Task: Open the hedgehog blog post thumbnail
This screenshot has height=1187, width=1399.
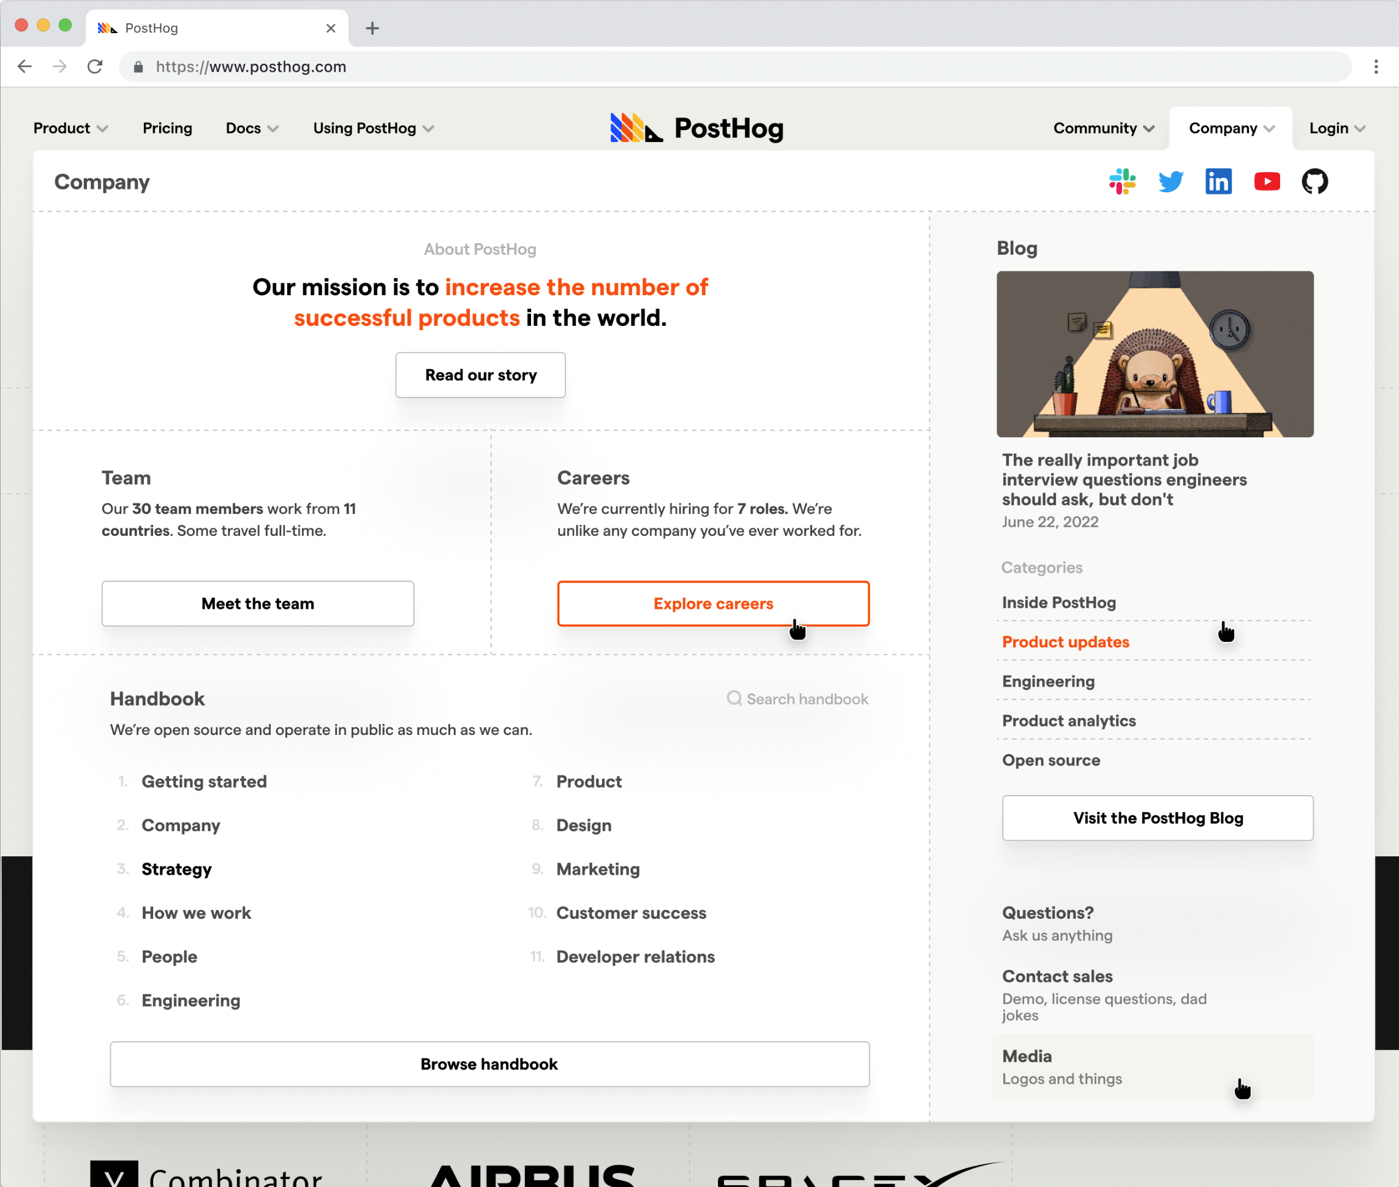Action: (x=1154, y=354)
